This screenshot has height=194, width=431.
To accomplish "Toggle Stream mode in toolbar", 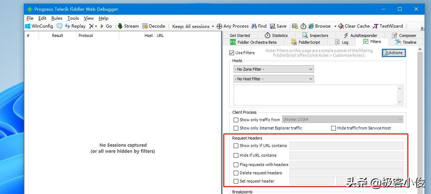I will click(128, 26).
